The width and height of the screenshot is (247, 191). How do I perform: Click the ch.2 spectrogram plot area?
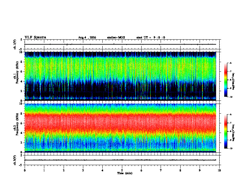click(x=120, y=128)
